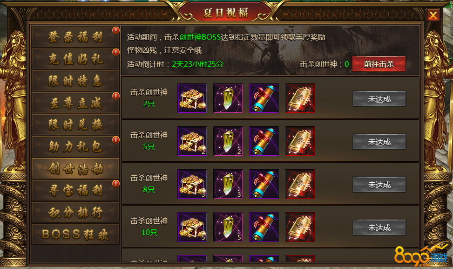Go to the 寻宝福利 tab
This screenshot has height=269, width=453.
(75, 190)
